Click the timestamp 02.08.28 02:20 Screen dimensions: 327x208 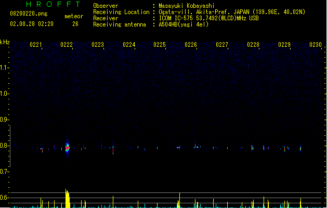(x=32, y=24)
